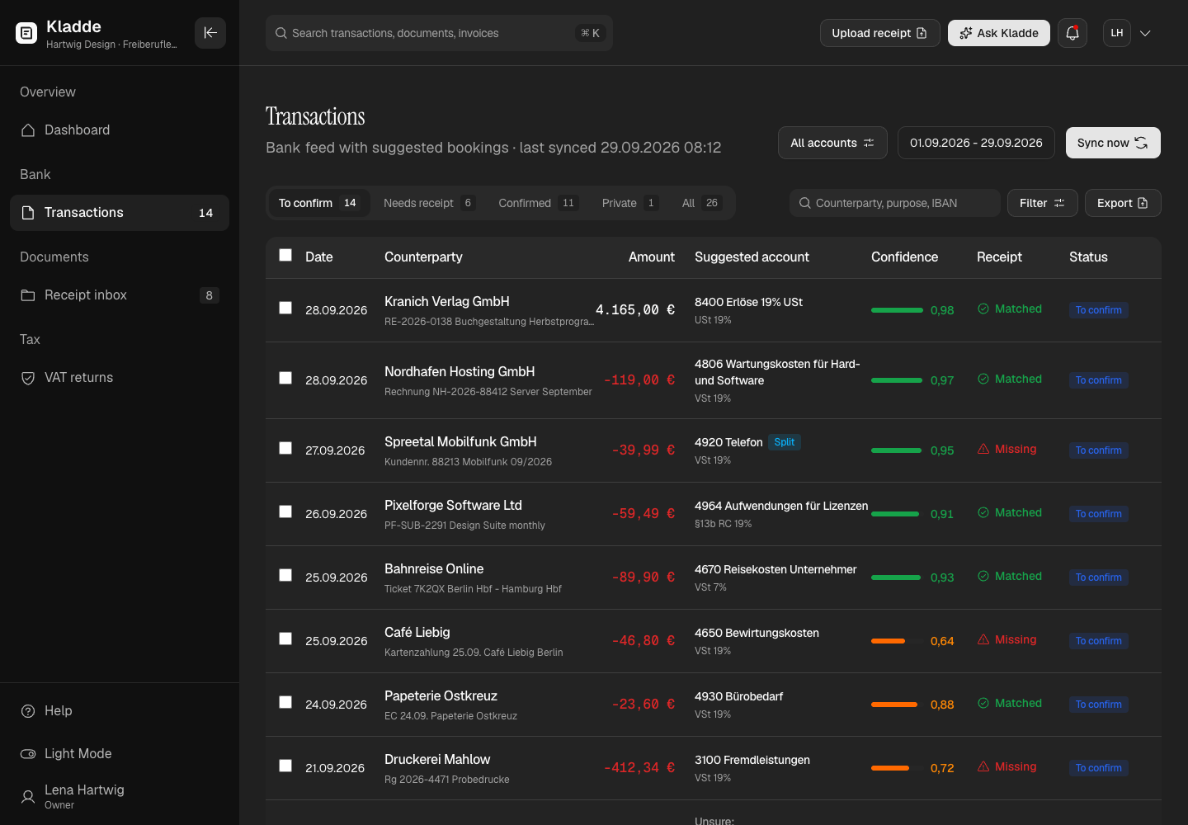The width and height of the screenshot is (1188, 825).
Task: Open notifications bell
Action: tap(1072, 33)
